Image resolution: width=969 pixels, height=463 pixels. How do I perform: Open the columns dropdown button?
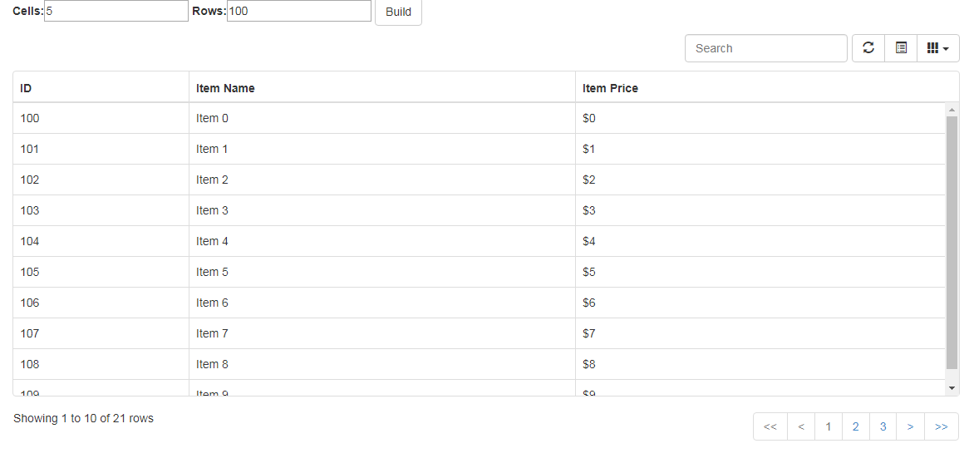click(938, 48)
